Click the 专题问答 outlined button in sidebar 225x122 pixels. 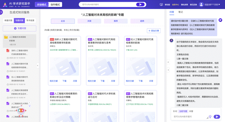coord(19,28)
